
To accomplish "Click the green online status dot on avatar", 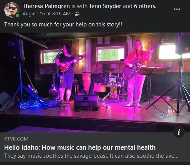I will [x=17, y=16].
